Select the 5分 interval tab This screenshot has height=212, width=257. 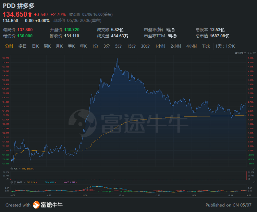point(118,46)
